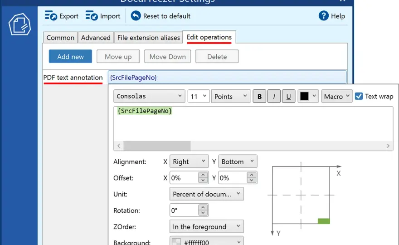Screen dimensions: 399x245
Task: Click the Export settings icon
Action: 51,16
